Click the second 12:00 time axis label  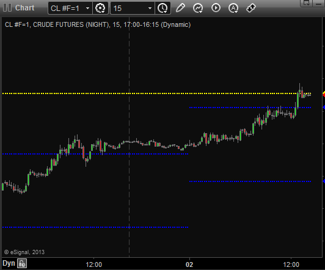click(291, 265)
